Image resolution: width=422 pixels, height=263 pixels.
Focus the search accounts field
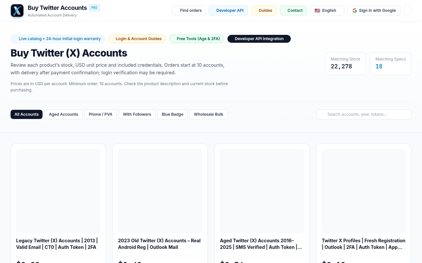(364, 114)
